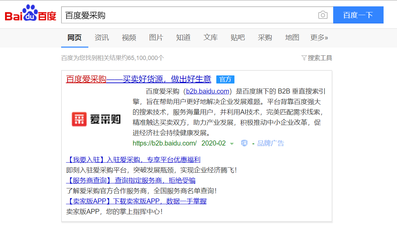Expand 更多» category menu
Image resolution: width=397 pixels, height=230 pixels.
(x=319, y=38)
